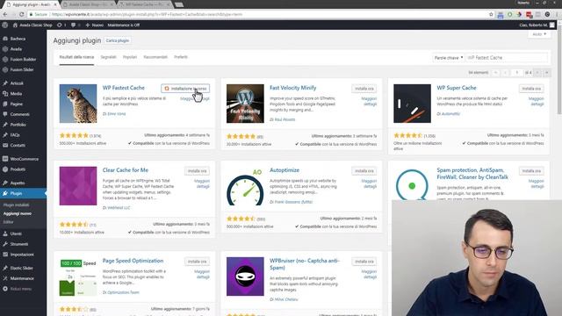This screenshot has width=562, height=316.
Task: Click WP Fastest Cache cheetah thumbnail
Action: (78, 104)
